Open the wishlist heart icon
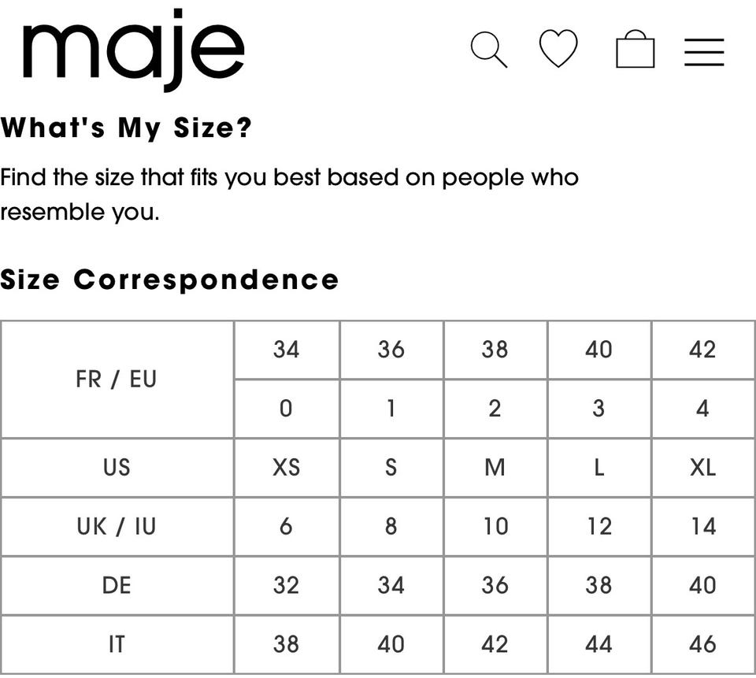Image resolution: width=756 pixels, height=678 pixels. [x=558, y=49]
